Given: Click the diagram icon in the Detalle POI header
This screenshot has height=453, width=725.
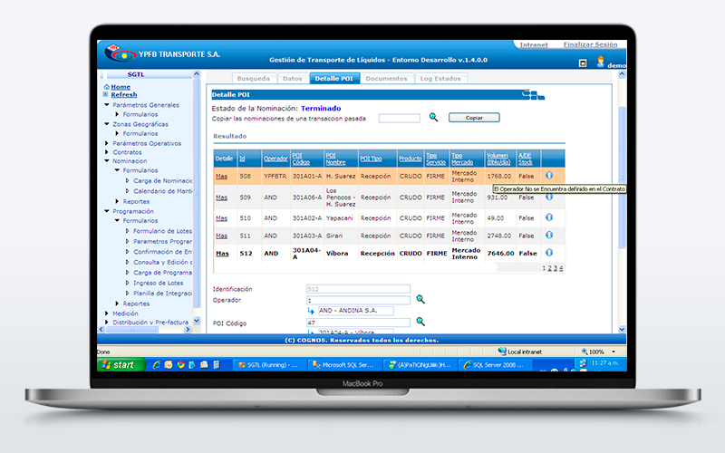Looking at the screenshot, I should point(533,95).
